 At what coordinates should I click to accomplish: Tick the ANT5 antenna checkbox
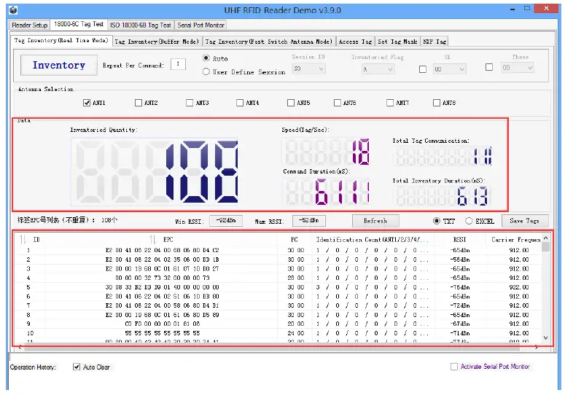291,103
